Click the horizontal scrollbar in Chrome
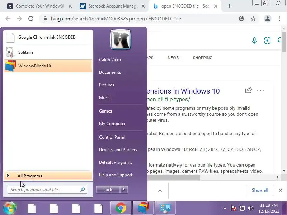This screenshot has height=215, width=287. point(174,177)
